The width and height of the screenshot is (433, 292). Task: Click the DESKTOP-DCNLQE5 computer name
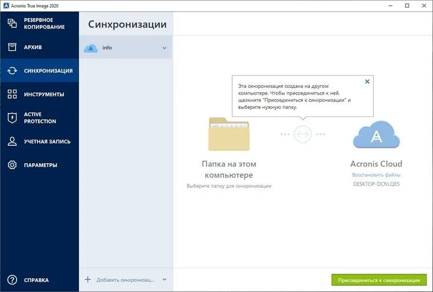point(376,184)
